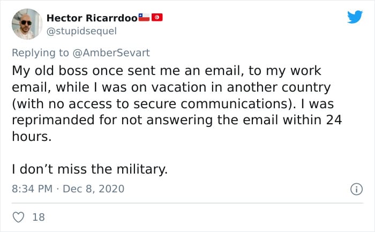The width and height of the screenshot is (375, 232).
Task: Click the word "reprimanded" in the tweet
Action: click(x=52, y=120)
